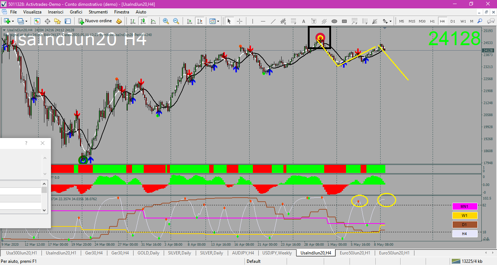The image size is (497, 265).
Task: Toggle the Terminal panel icon
Action: point(68,21)
